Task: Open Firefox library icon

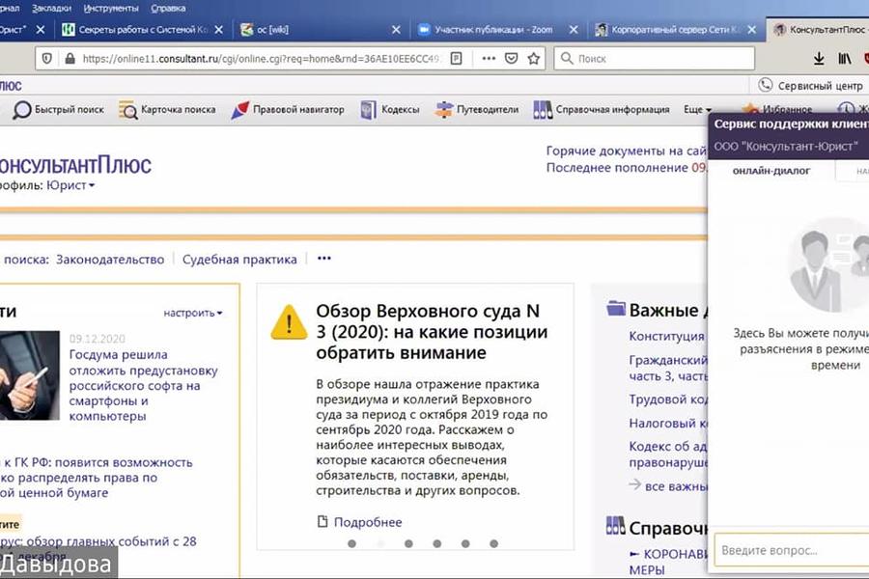Action: pyautogui.click(x=844, y=58)
